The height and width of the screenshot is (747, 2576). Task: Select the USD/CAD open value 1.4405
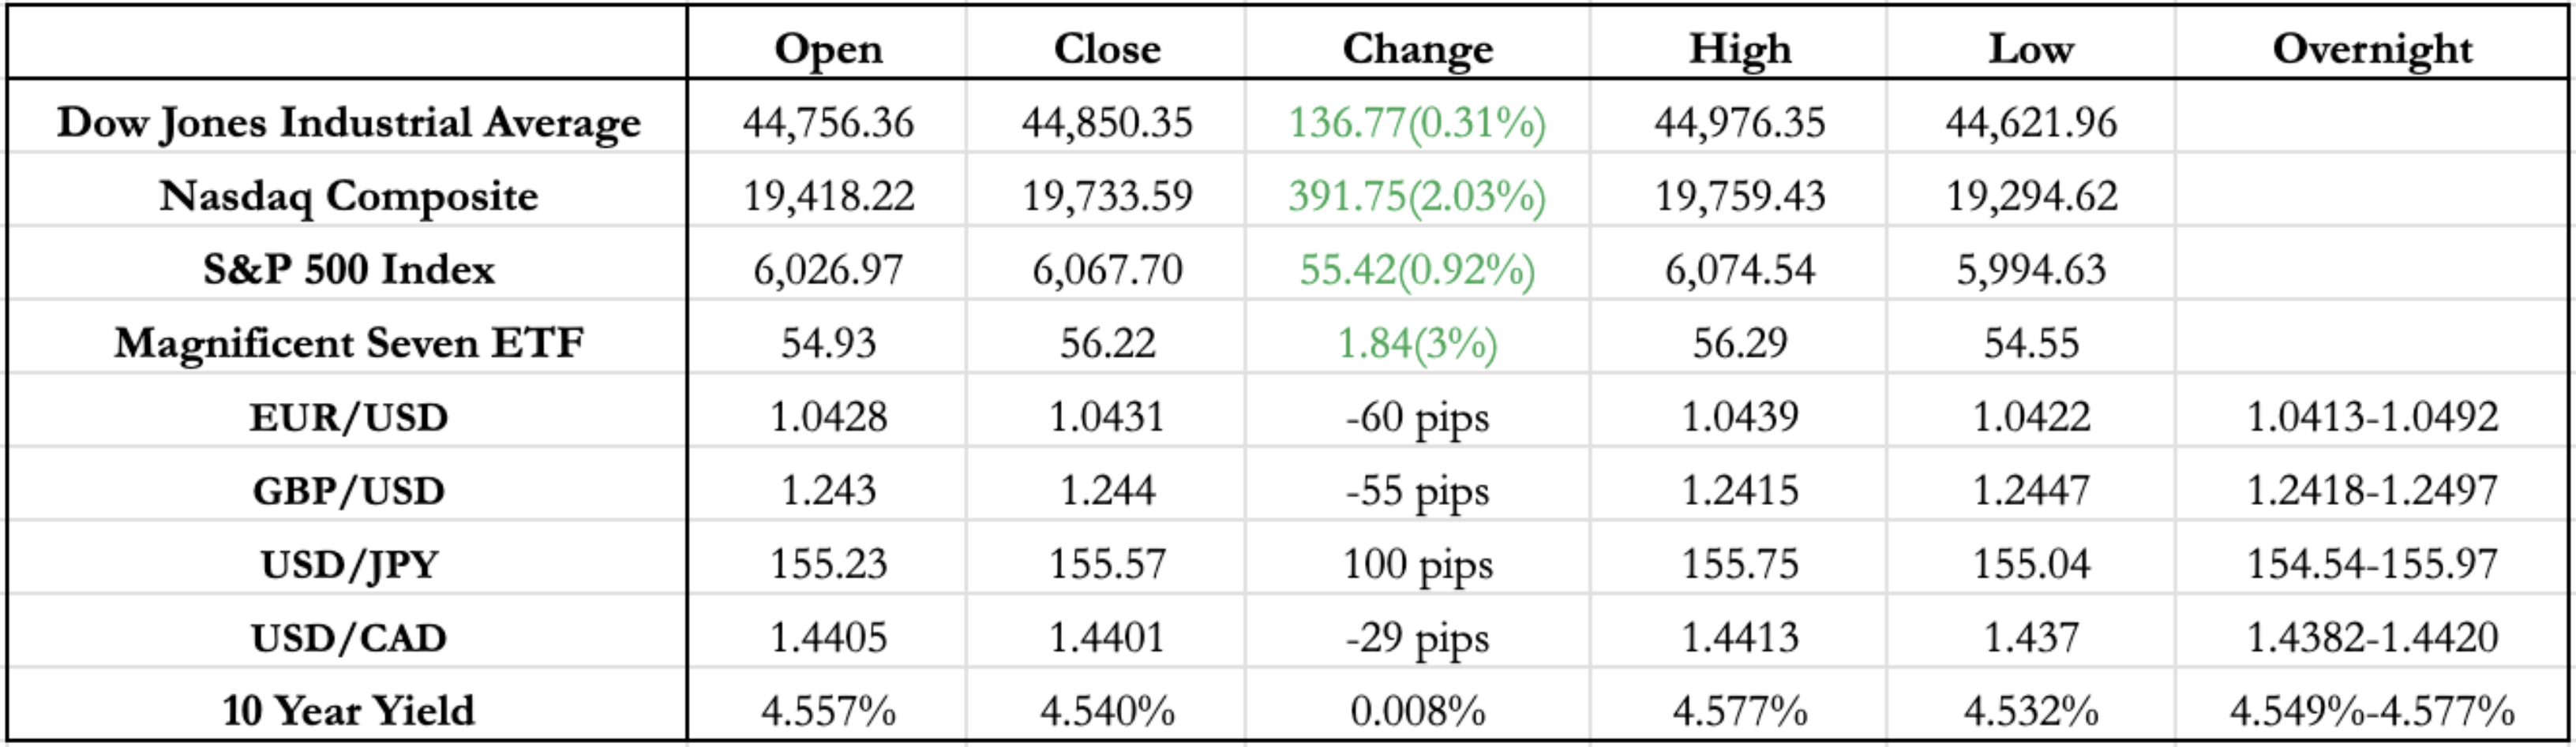click(828, 637)
